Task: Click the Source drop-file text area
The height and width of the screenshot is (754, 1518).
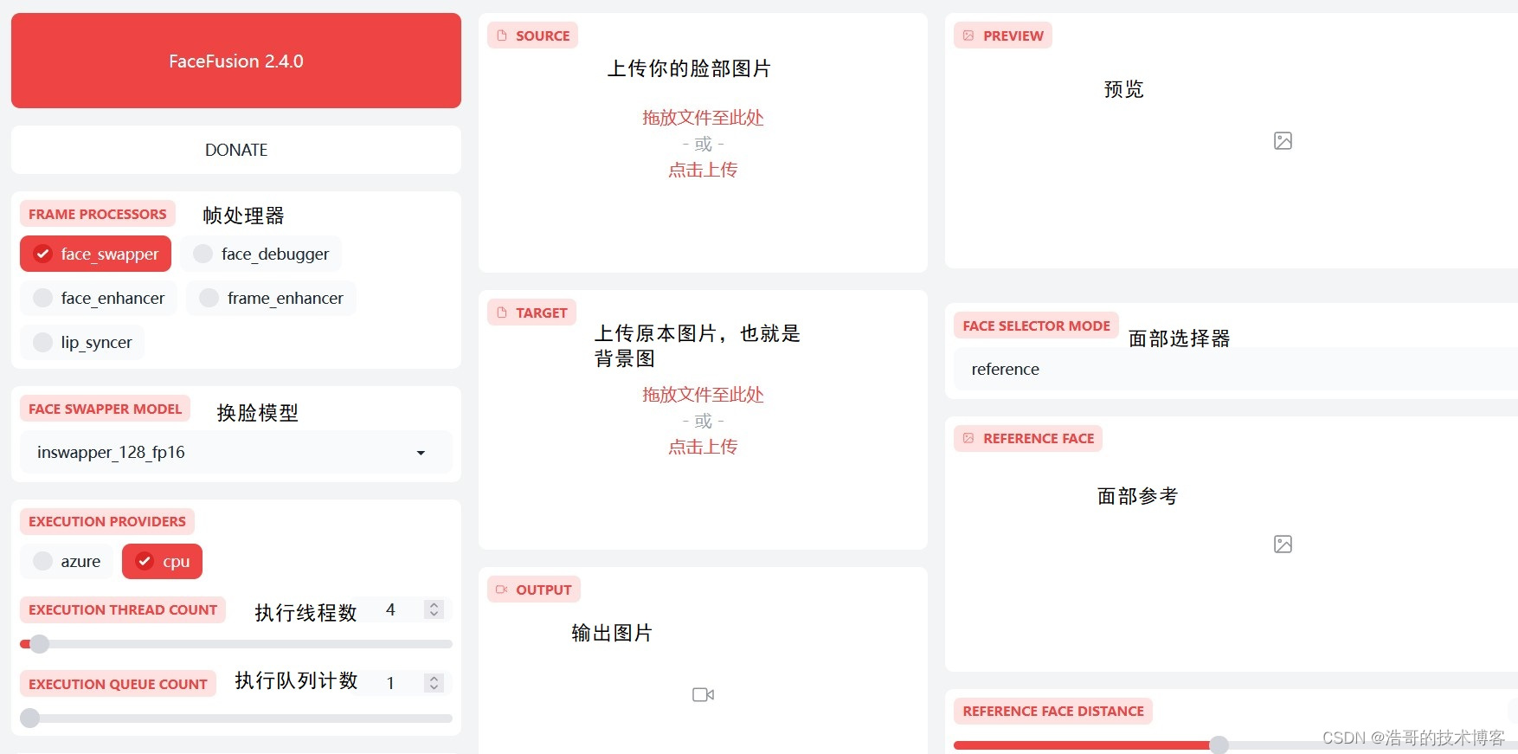Action: [703, 118]
